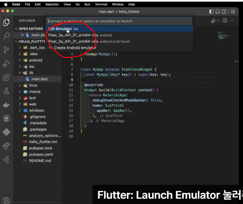Open the Extensions view icon
This screenshot has width=243, height=204.
(x=7, y=77)
